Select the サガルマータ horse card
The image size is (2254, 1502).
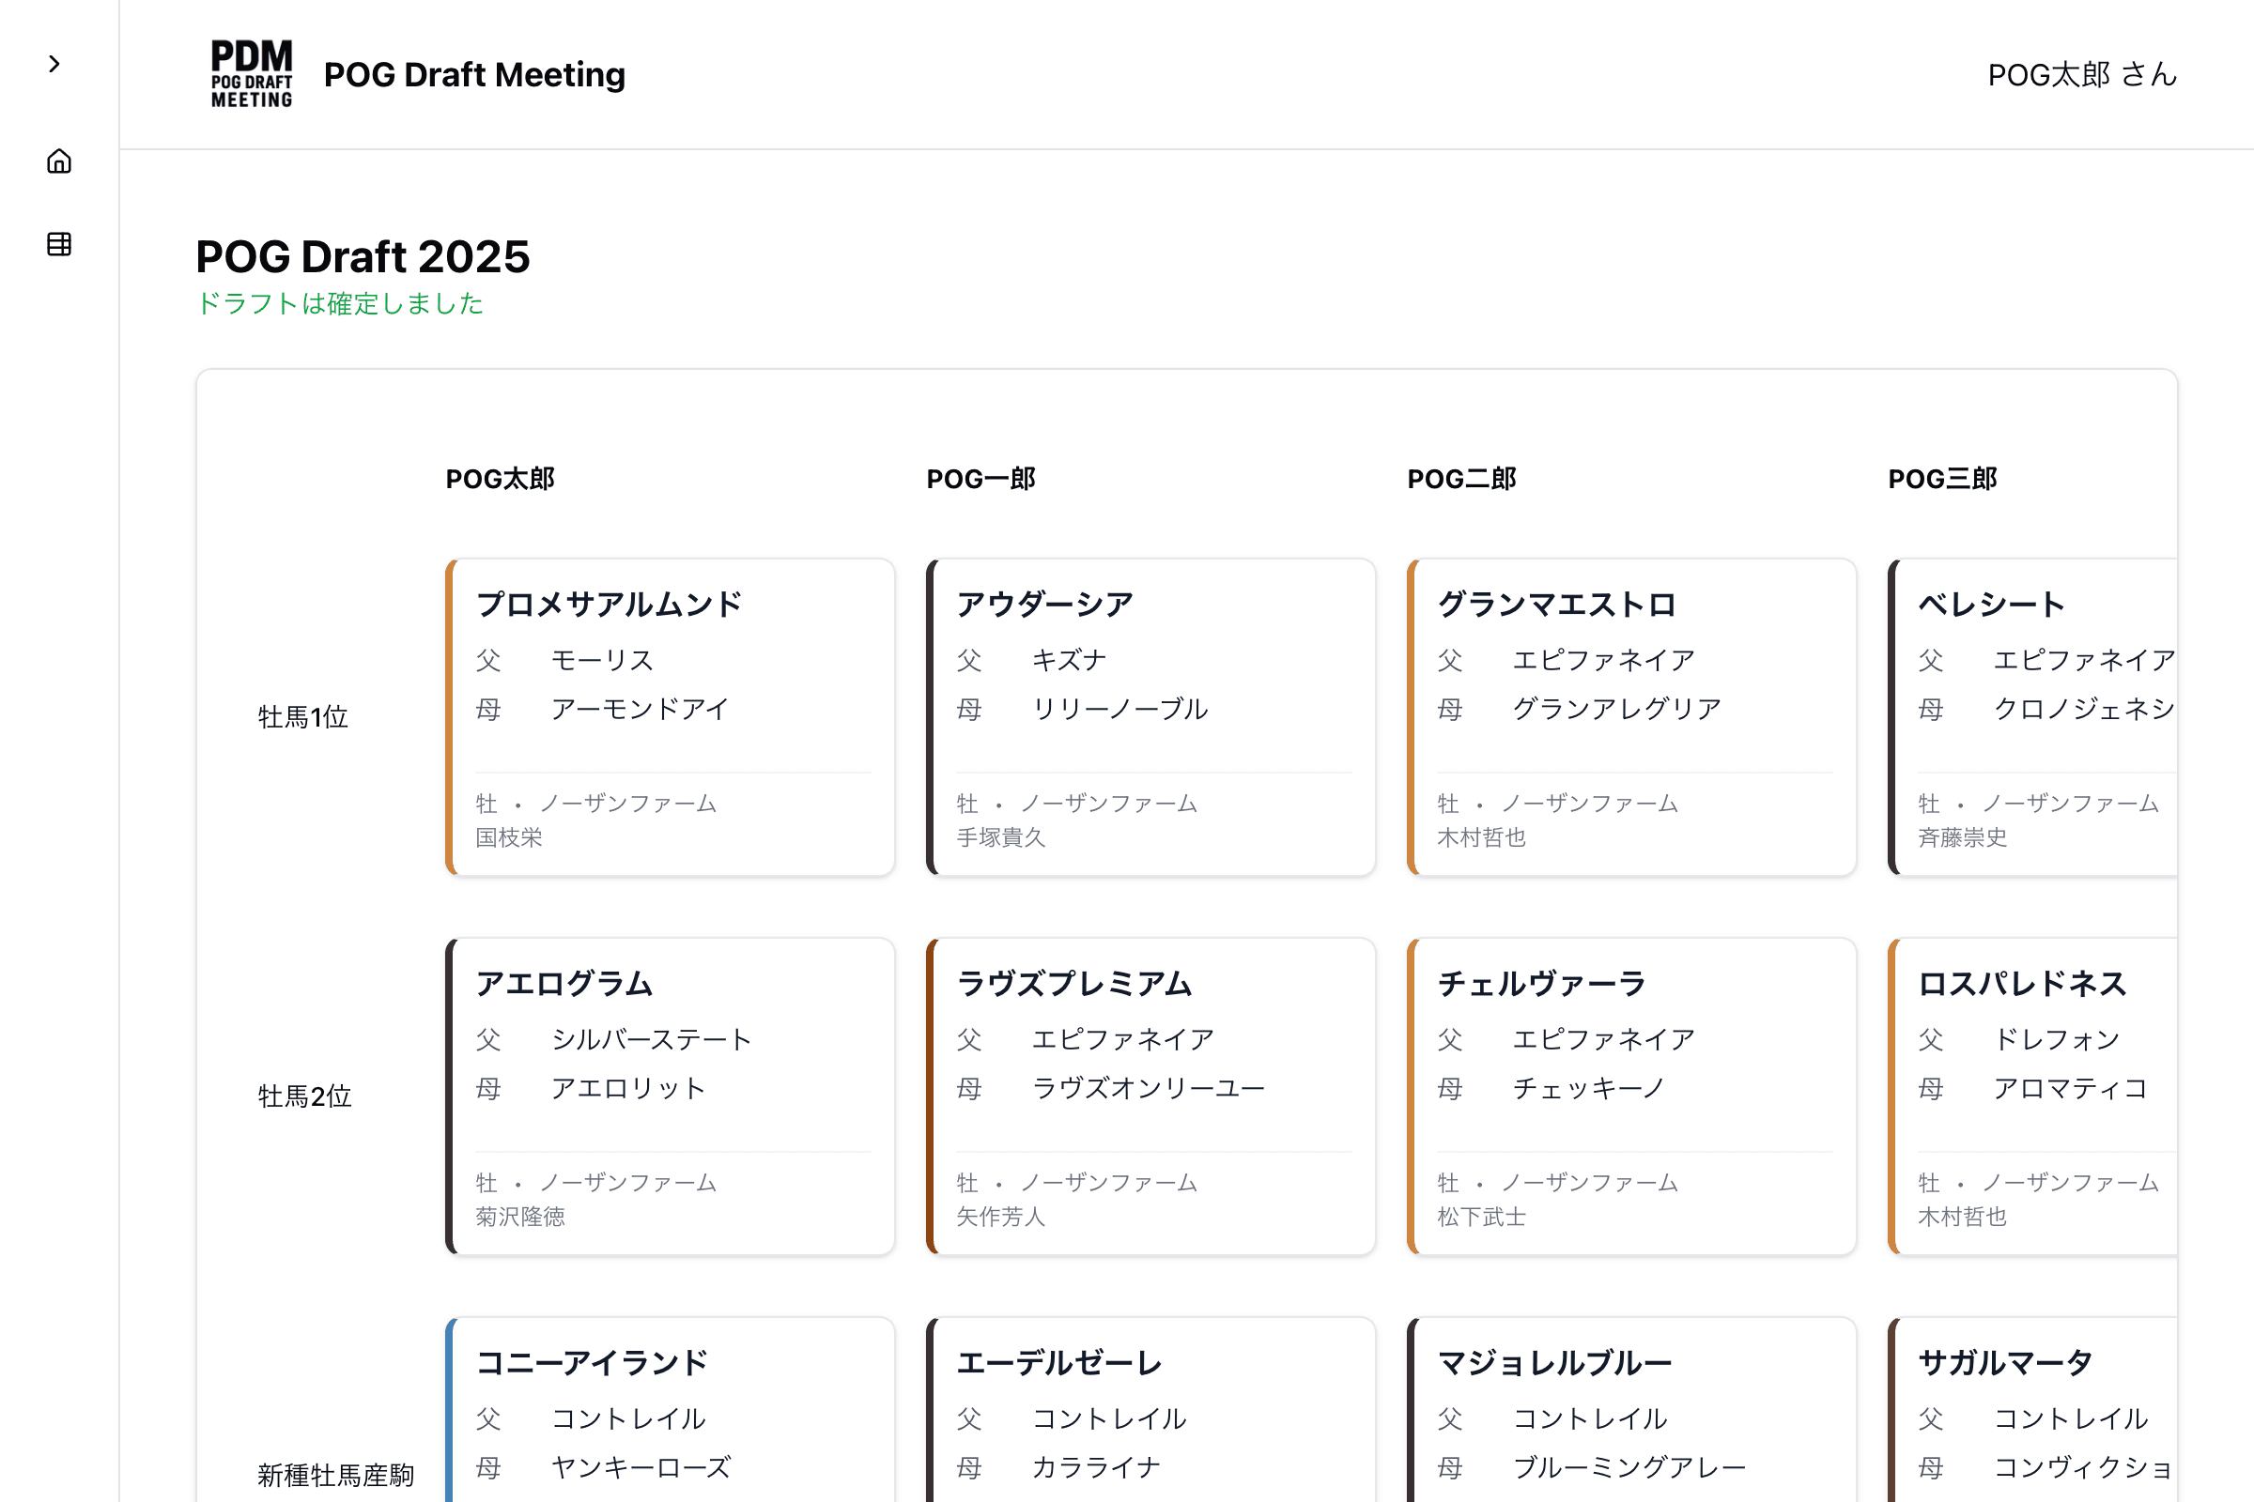click(2031, 1408)
